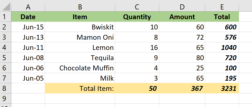The height and width of the screenshot is (107, 252).
Task: Click the Total Item: label cell
Action: (x=80, y=88)
